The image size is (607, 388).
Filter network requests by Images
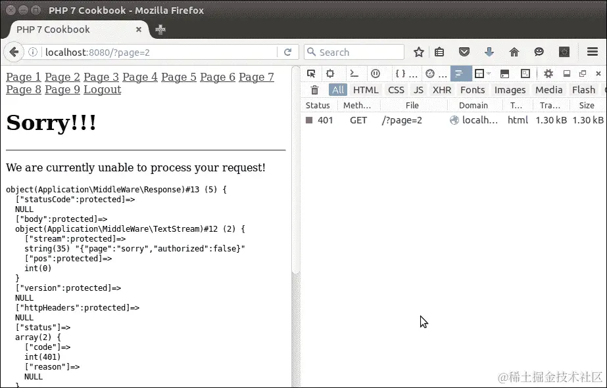point(510,90)
